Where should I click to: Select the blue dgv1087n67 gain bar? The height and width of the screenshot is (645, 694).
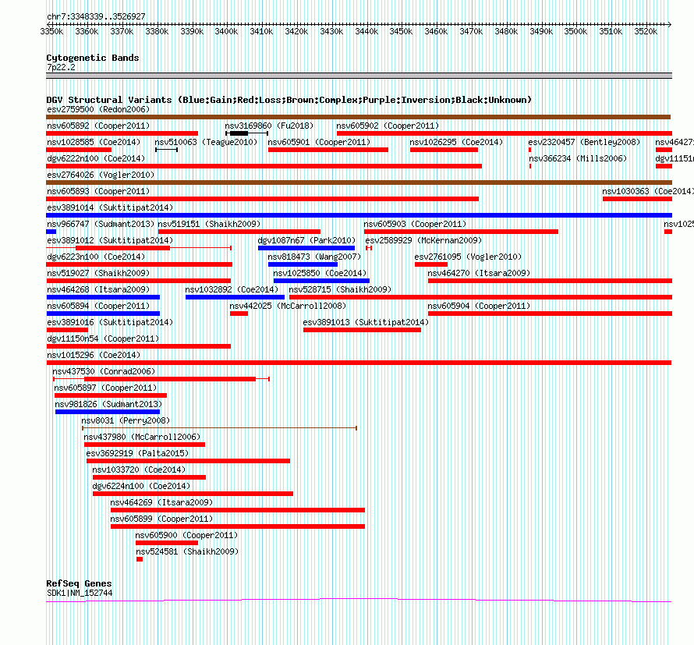coord(306,248)
